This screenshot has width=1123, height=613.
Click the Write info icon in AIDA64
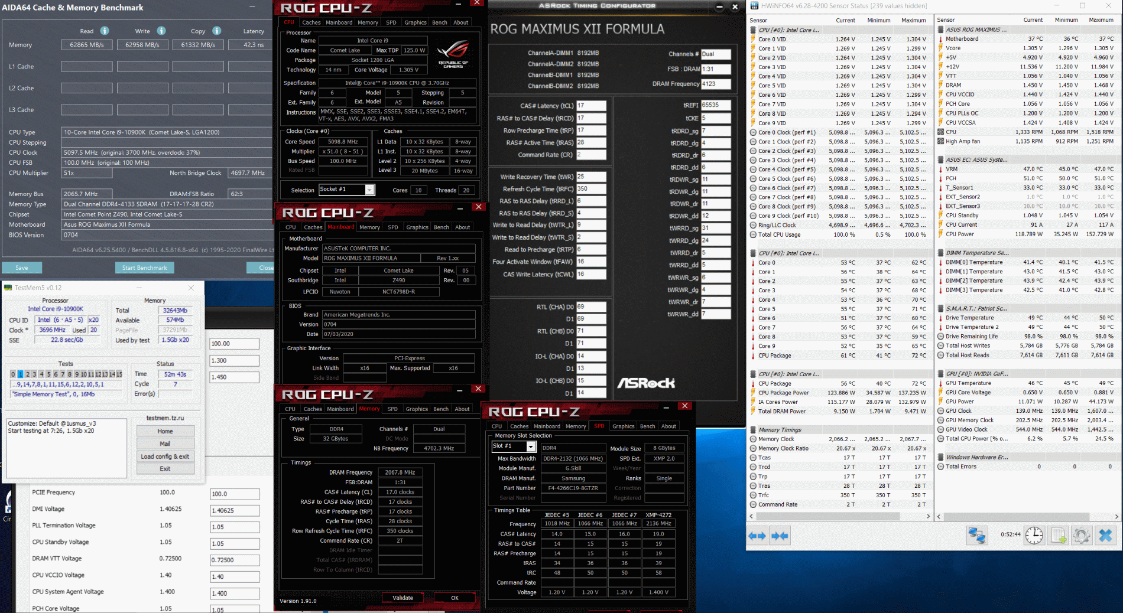(x=161, y=31)
